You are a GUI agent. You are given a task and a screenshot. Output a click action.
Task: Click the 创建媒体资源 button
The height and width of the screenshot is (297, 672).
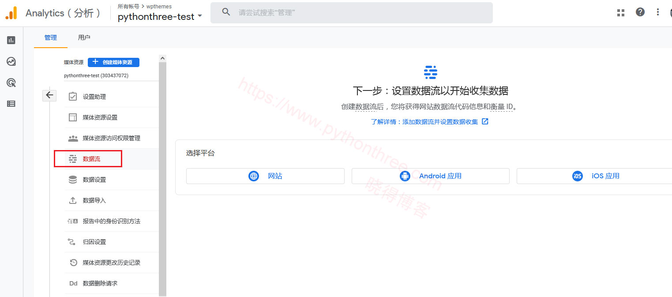click(113, 62)
